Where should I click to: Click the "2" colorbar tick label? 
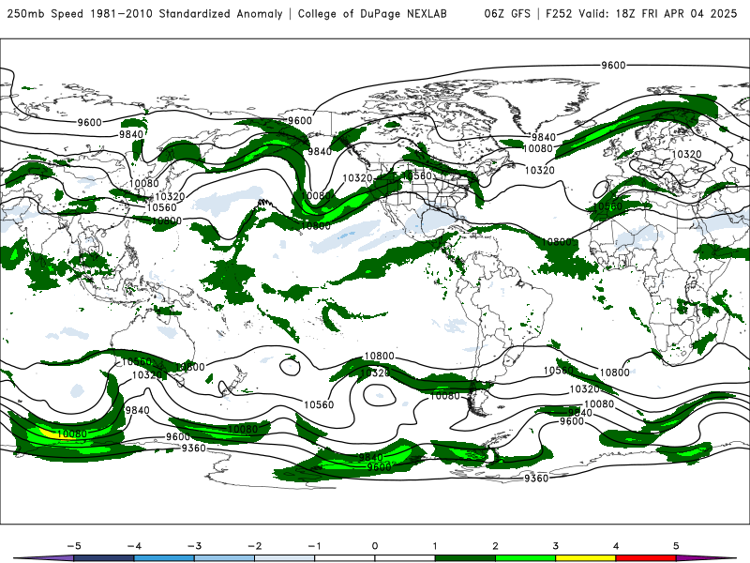[x=496, y=546]
